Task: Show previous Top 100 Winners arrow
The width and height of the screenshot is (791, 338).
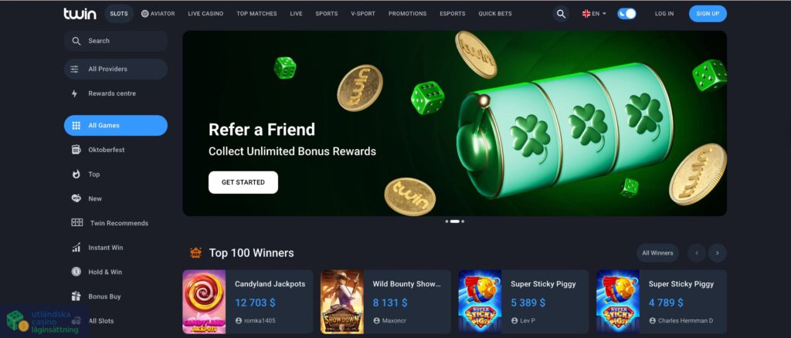Action: click(697, 253)
